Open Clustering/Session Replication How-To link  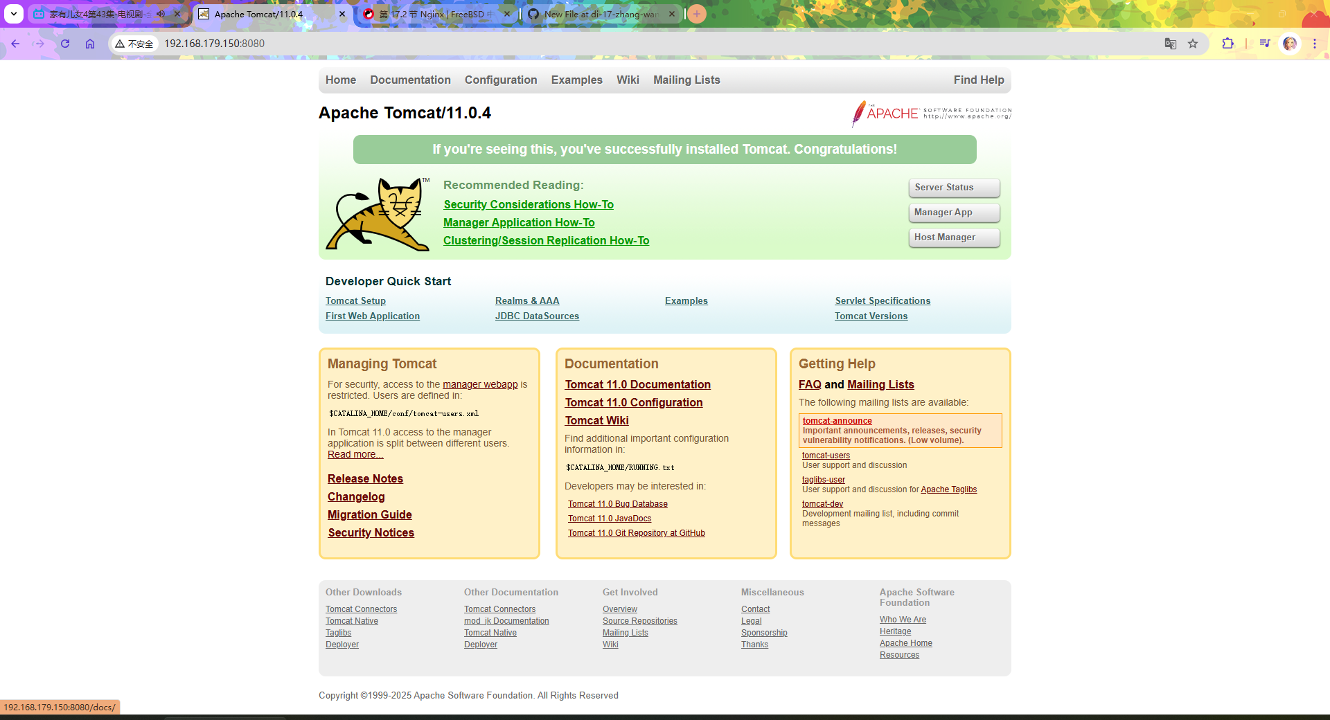pyautogui.click(x=546, y=241)
